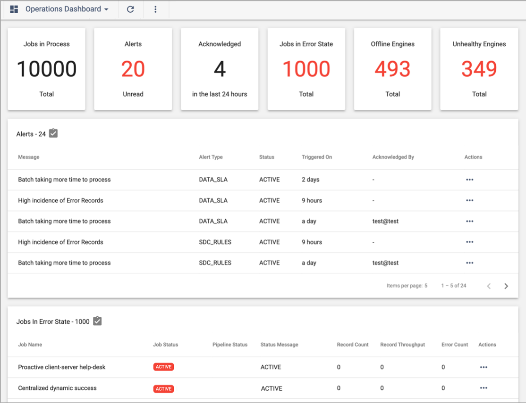This screenshot has height=403, width=526.
Task: Click the Offline Engines card
Action: pos(393,69)
